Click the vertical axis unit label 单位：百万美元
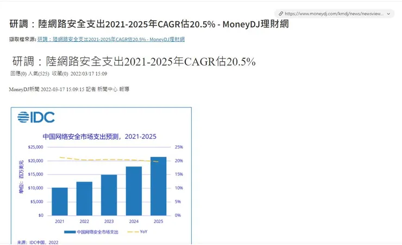402x245 pixels. (x=21, y=177)
